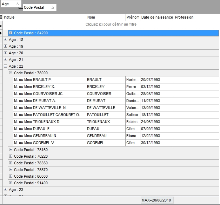
Task: Click the Prénom column header
Action: coord(133,17)
